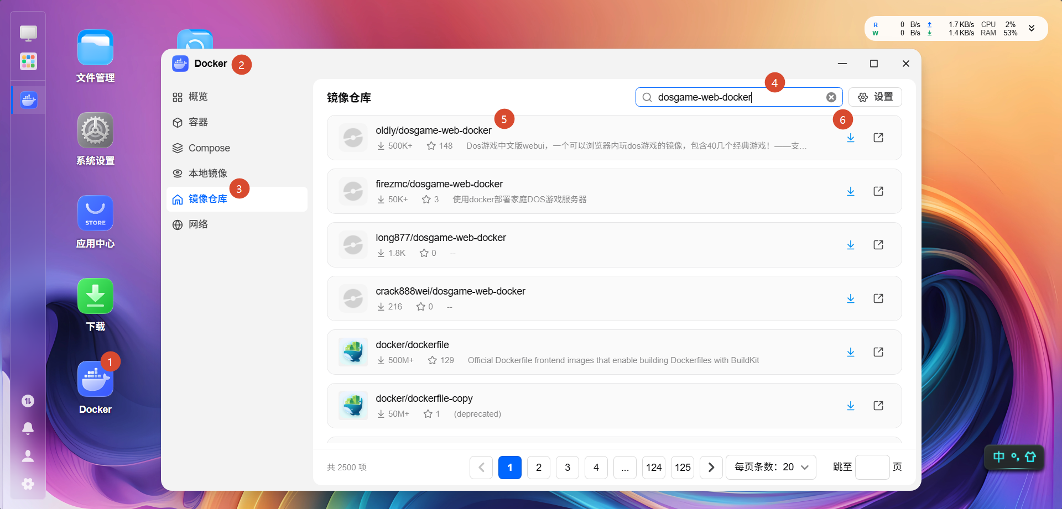Screen dimensions: 1062x509
Task: Open external link for docker/dockerfile-copy
Action: click(x=878, y=406)
